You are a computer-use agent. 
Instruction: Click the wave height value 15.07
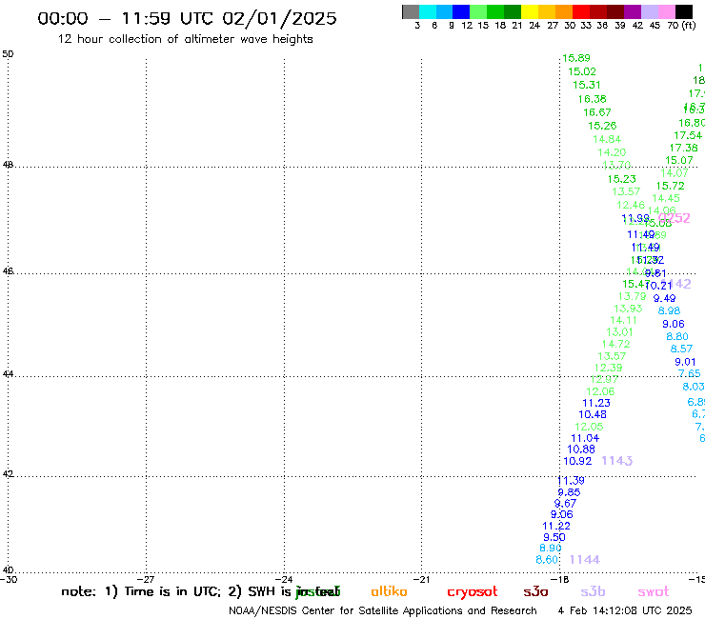(679, 161)
